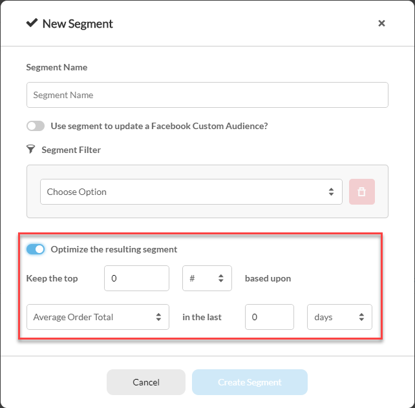The height and width of the screenshot is (408, 415).
Task: Click the funnel icon next to Segment Filter
Action: point(30,149)
